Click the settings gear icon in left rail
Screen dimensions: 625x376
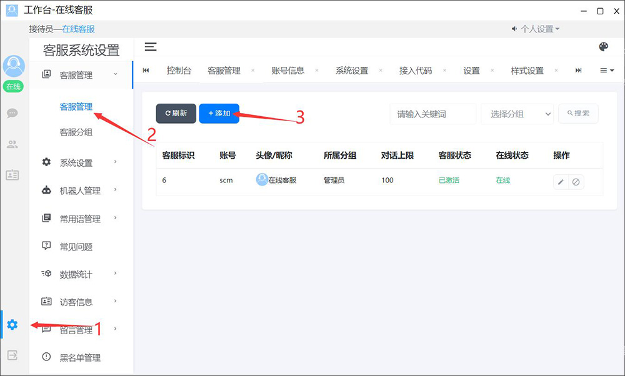coord(12,325)
